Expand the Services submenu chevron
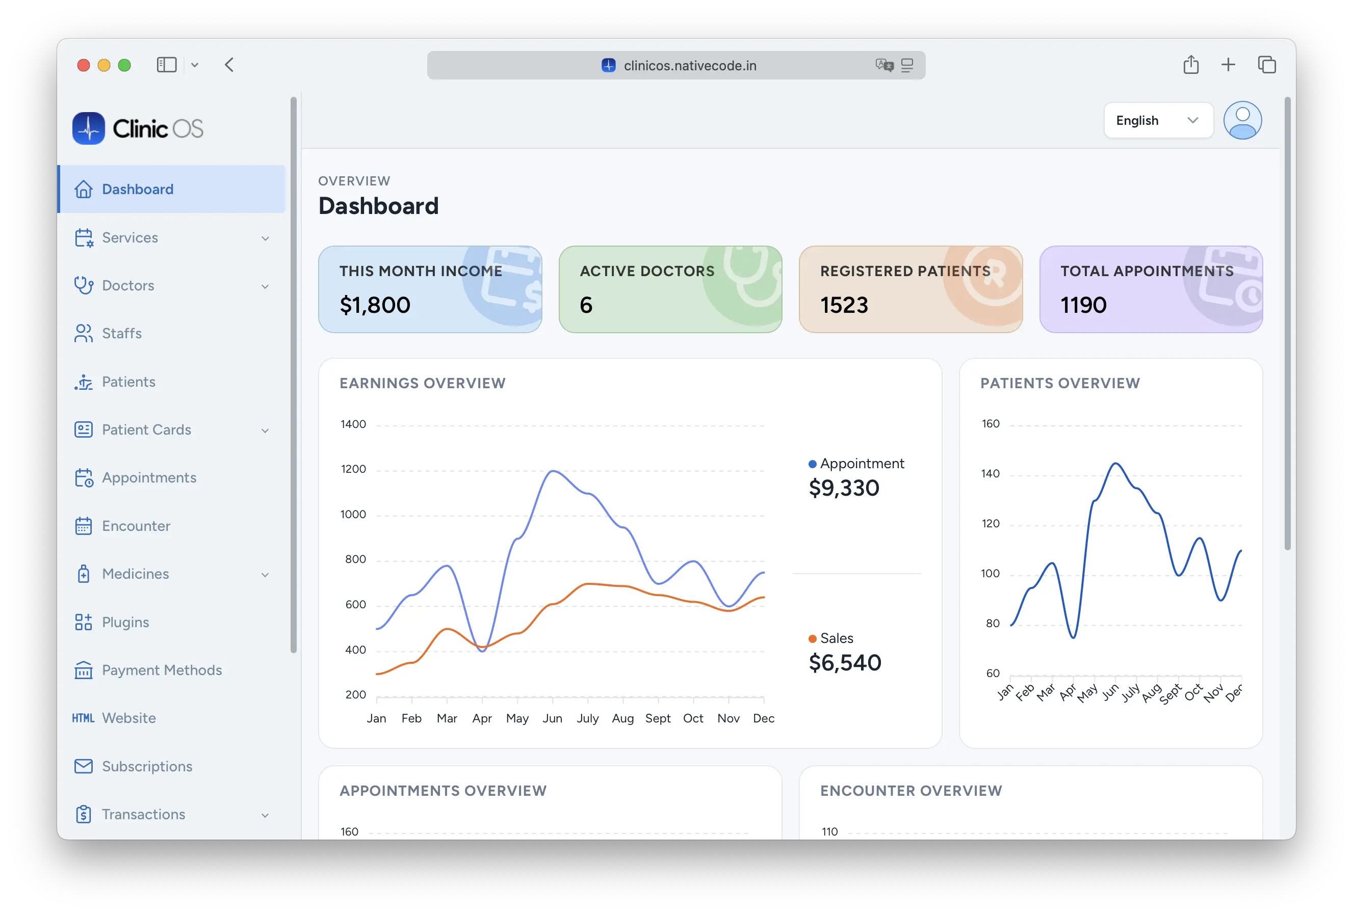Screen dimensions: 1353x915 pos(265,238)
